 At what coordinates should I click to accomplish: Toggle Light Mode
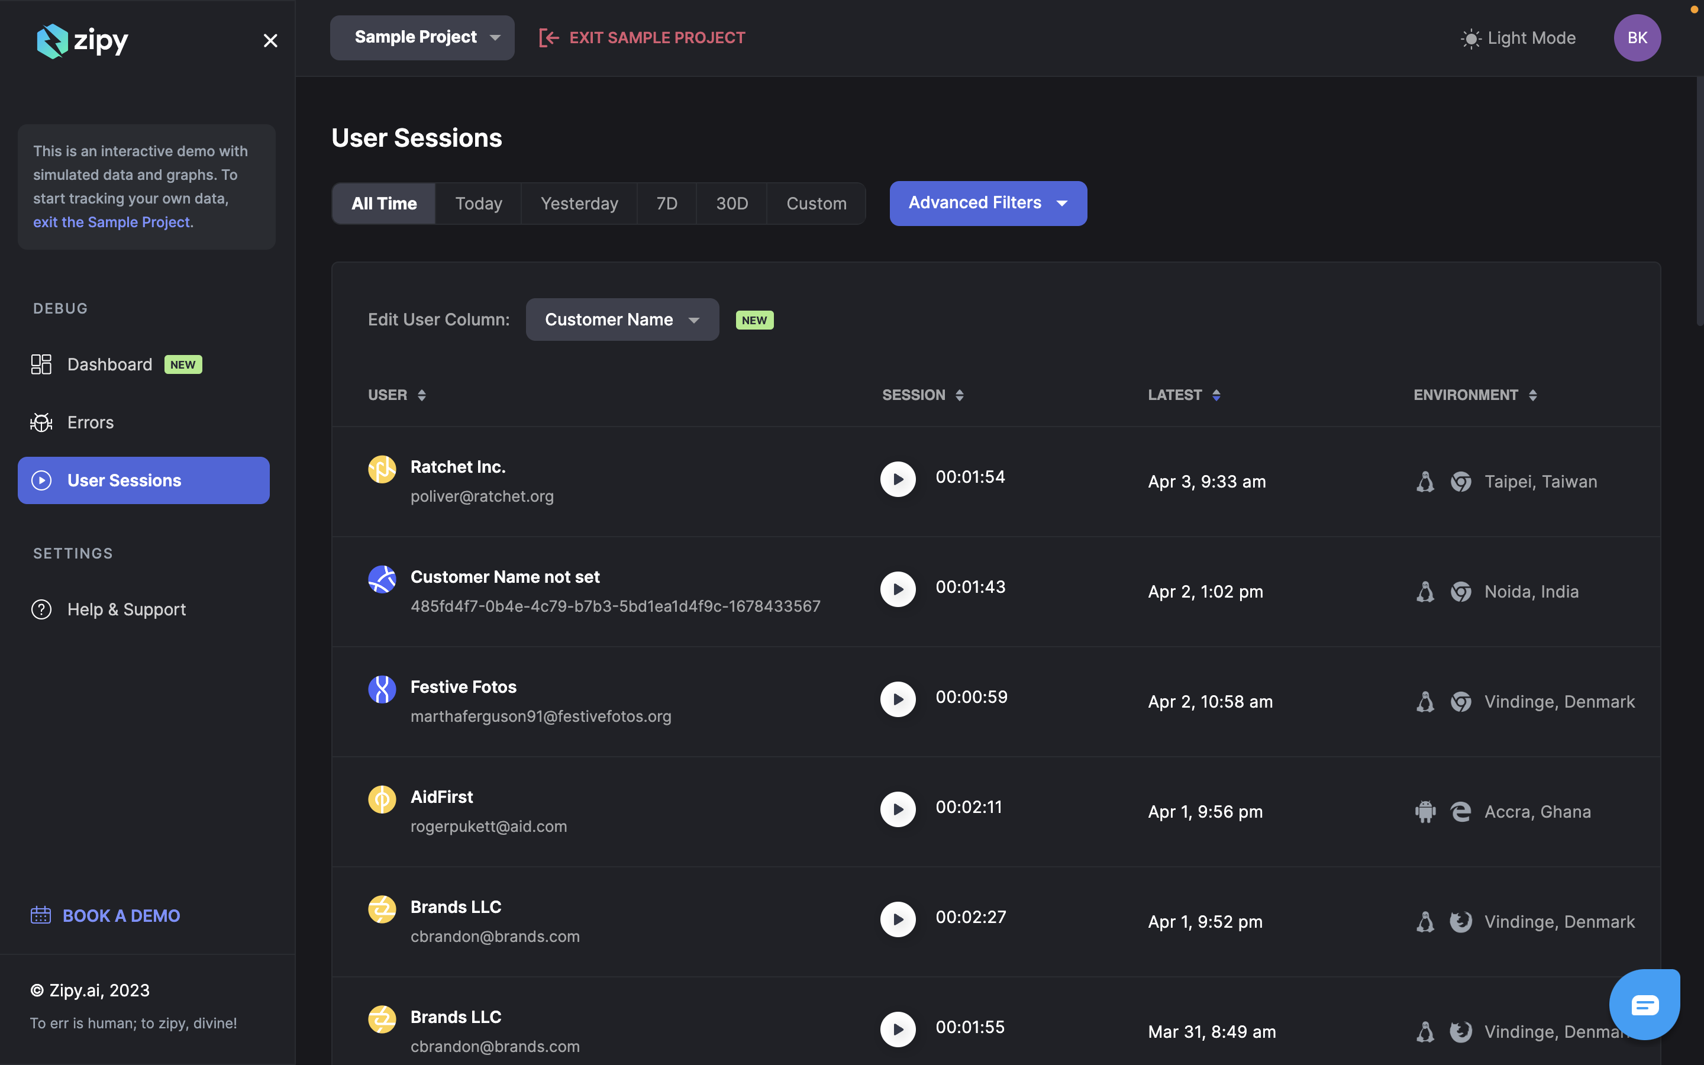tap(1519, 38)
